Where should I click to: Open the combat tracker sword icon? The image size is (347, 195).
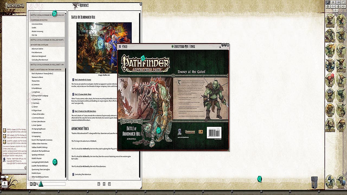(328, 2)
